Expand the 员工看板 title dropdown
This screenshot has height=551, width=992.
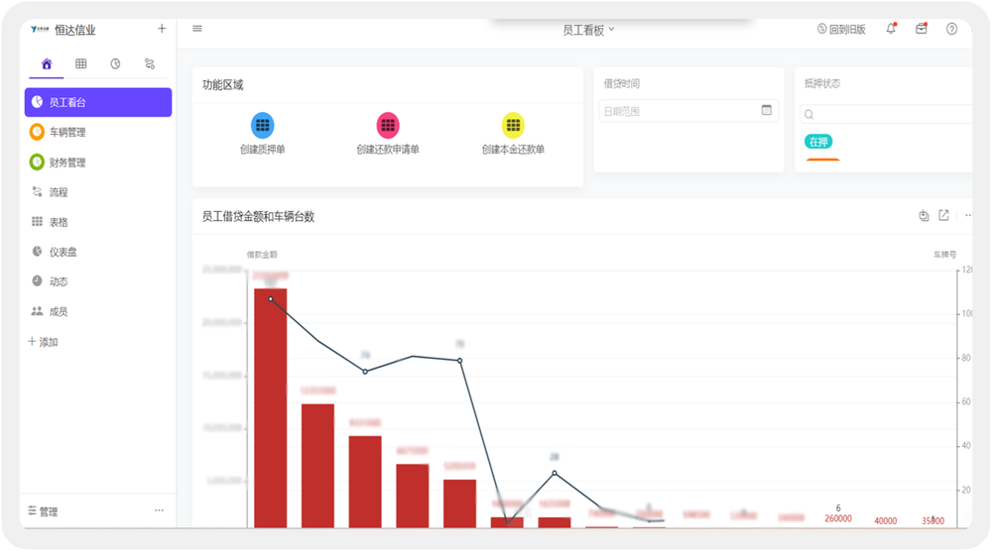588,30
